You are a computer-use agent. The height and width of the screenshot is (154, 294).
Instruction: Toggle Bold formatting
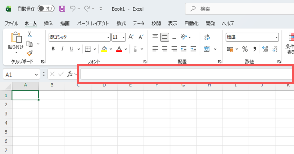pos(53,49)
